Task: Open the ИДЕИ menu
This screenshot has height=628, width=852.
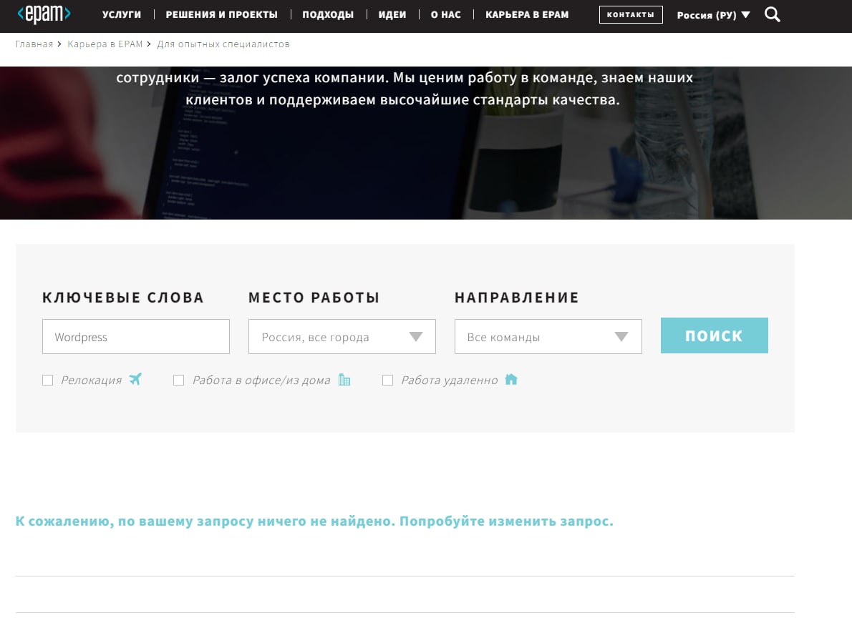Action: tap(392, 14)
